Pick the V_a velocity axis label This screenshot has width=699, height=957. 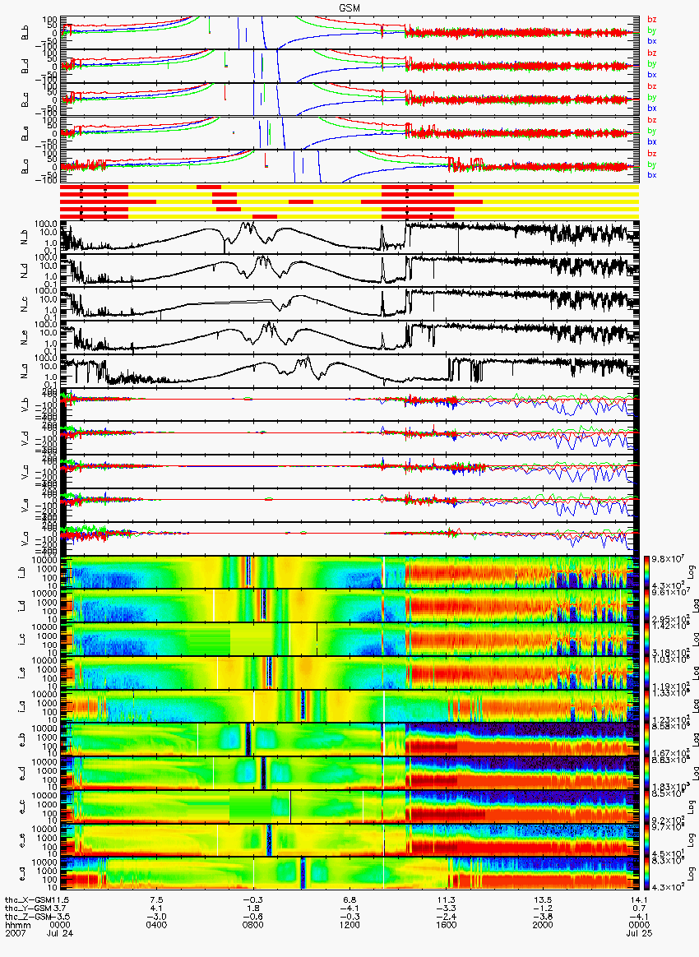tap(25, 539)
